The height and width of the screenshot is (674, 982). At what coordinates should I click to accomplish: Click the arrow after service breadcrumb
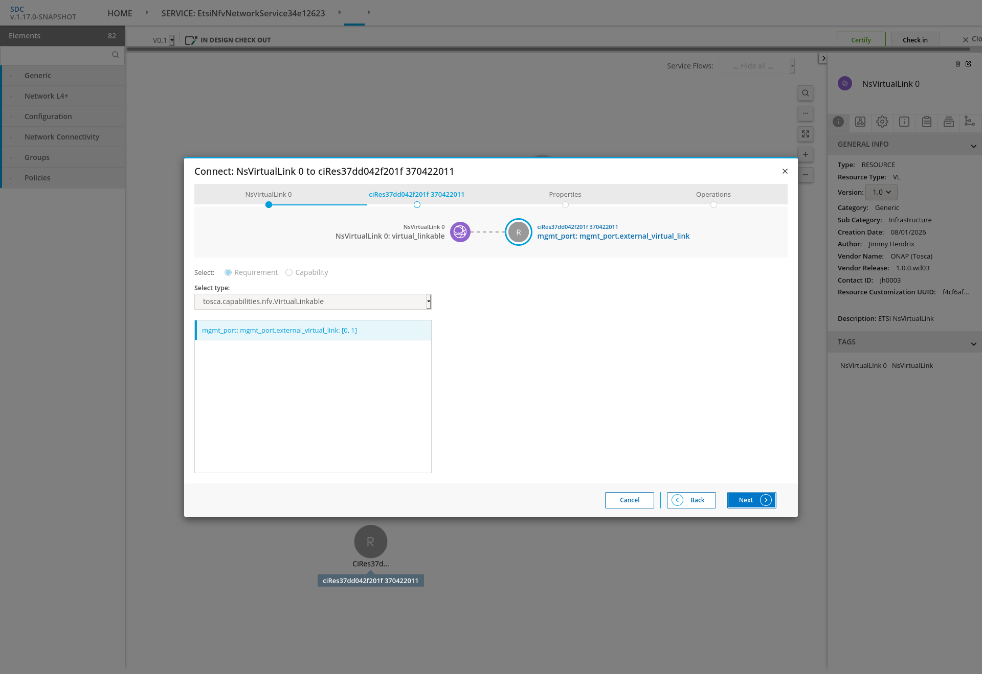pos(340,12)
